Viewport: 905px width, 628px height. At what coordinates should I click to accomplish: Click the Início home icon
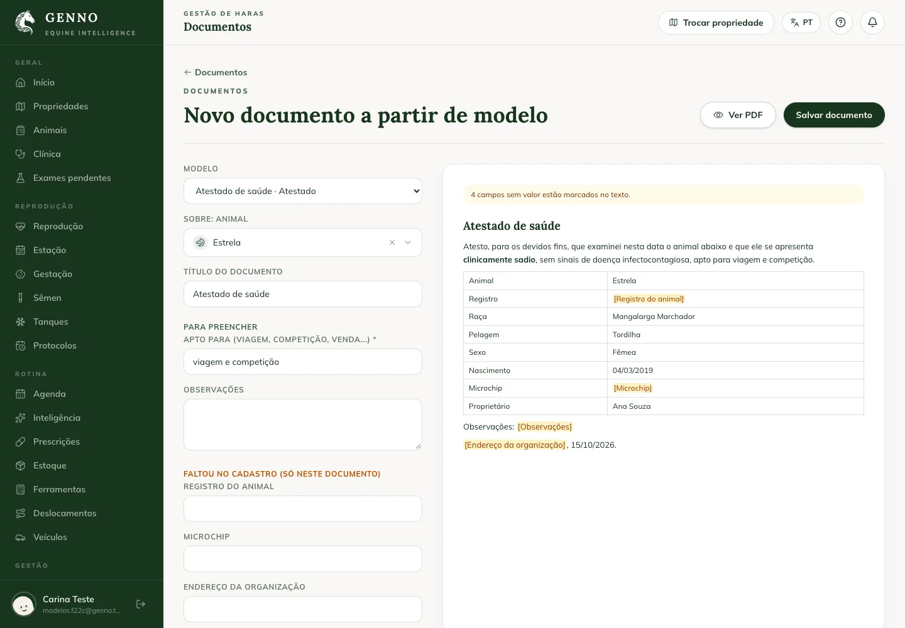(21, 82)
